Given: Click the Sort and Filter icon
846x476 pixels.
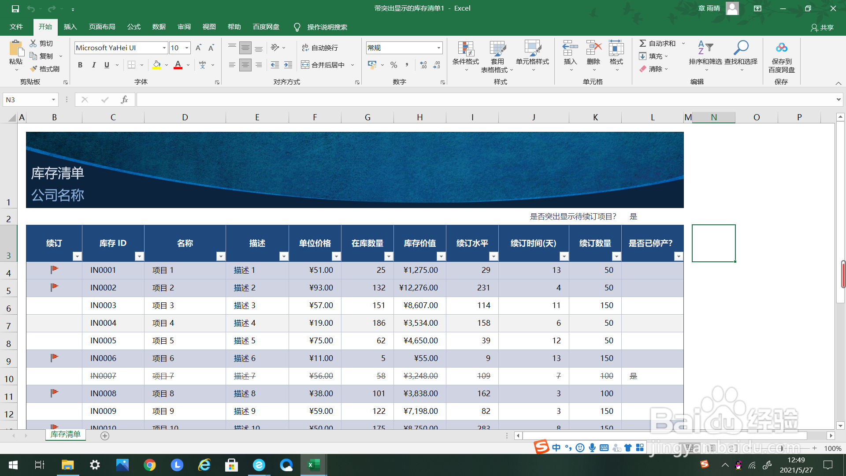Looking at the screenshot, I should pos(705,48).
